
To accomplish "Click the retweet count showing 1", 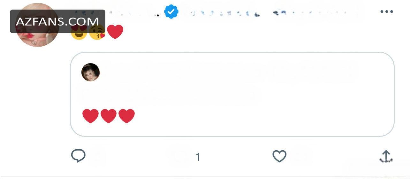I will click(x=198, y=157).
